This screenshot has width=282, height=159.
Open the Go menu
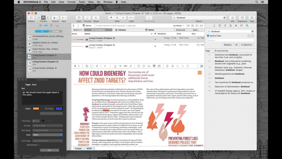tap(99, 2)
